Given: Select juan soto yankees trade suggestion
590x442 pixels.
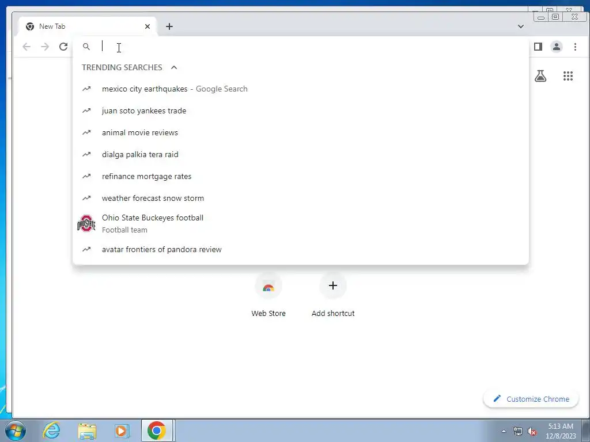Looking at the screenshot, I should click(301, 111).
